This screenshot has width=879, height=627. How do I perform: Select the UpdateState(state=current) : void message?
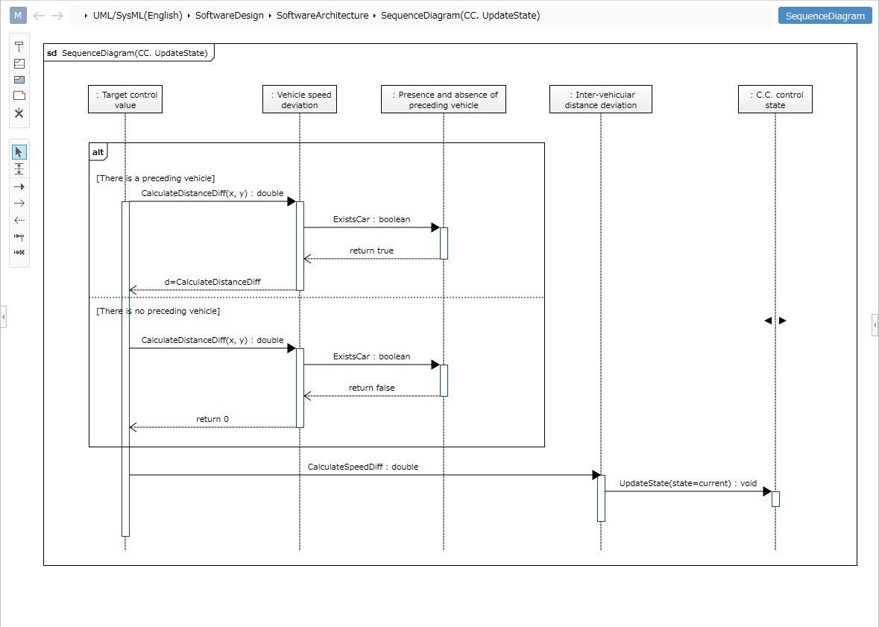coord(688,483)
